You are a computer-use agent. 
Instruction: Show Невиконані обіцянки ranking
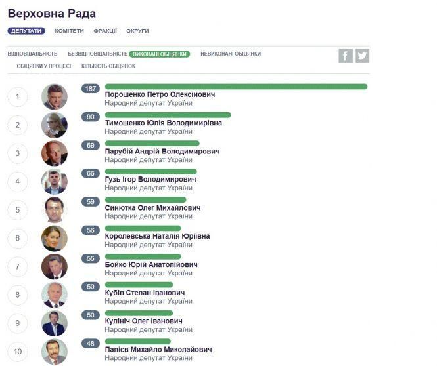click(x=231, y=54)
